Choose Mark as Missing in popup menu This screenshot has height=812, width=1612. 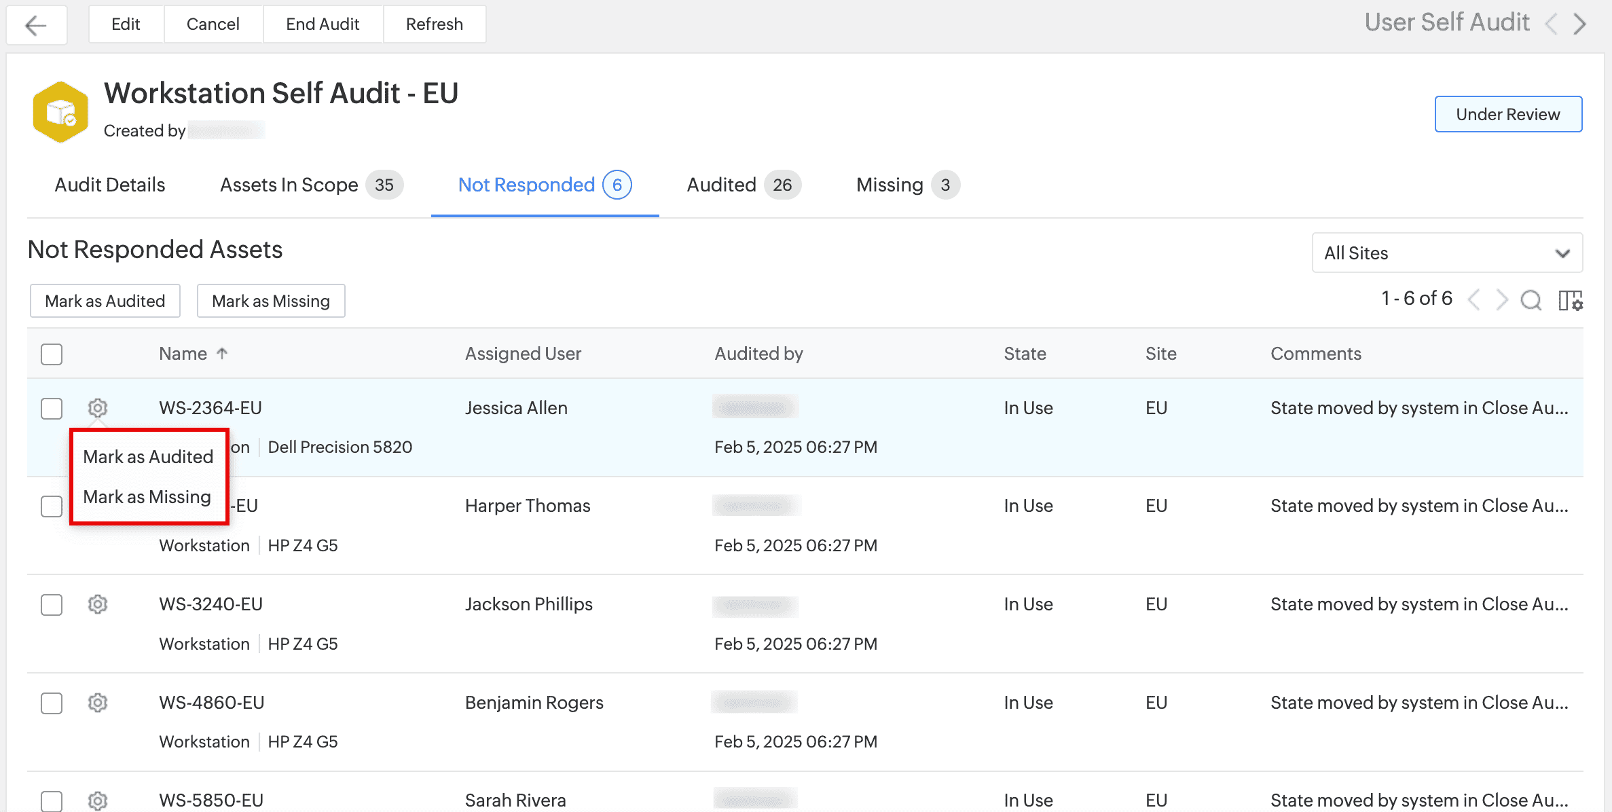pos(147,497)
